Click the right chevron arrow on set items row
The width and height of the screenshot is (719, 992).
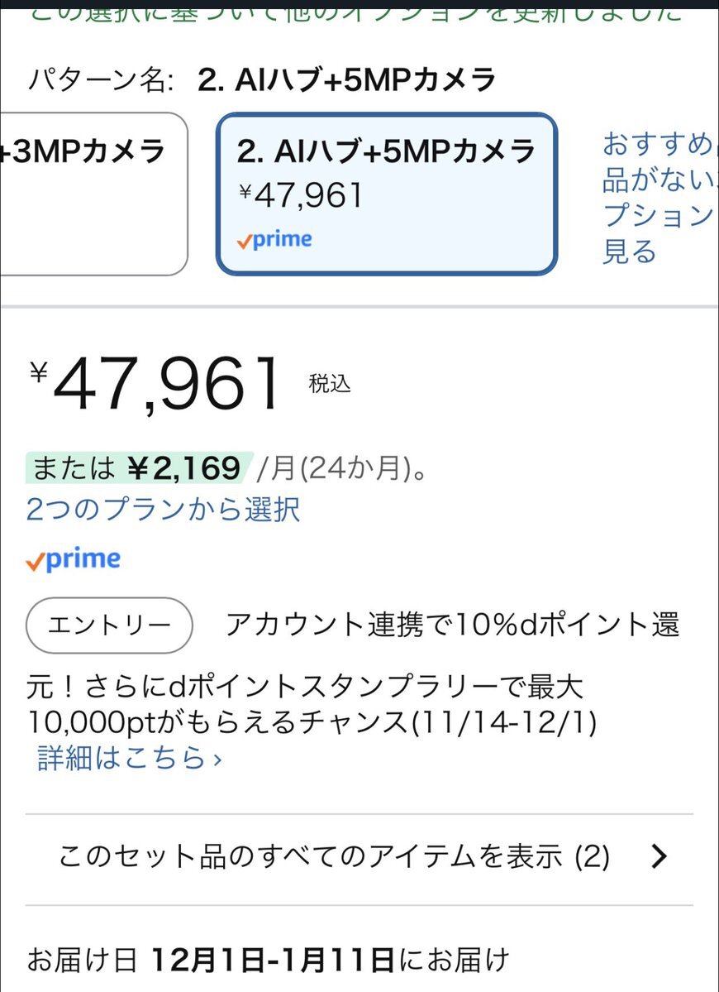click(659, 857)
